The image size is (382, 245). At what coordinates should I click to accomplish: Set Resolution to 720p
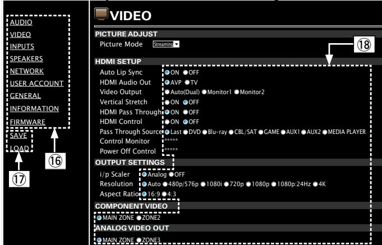[x=226, y=184]
